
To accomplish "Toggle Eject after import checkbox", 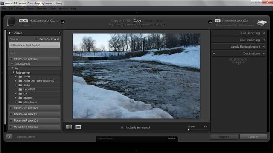I will coord(36,39).
